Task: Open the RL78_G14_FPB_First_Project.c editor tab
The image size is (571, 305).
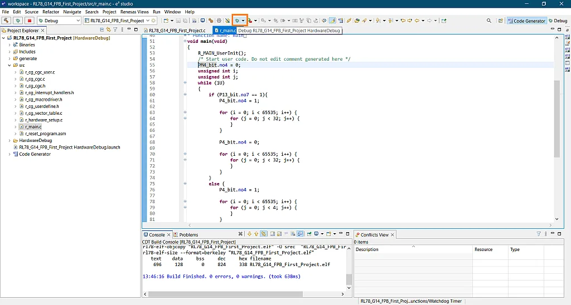Action: [x=177, y=30]
